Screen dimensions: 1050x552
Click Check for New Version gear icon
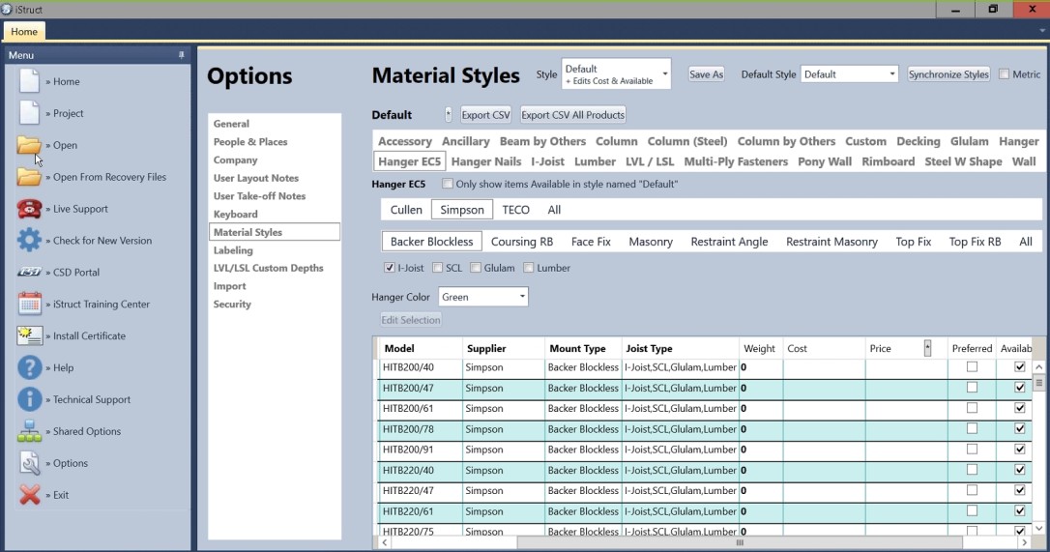pos(29,241)
